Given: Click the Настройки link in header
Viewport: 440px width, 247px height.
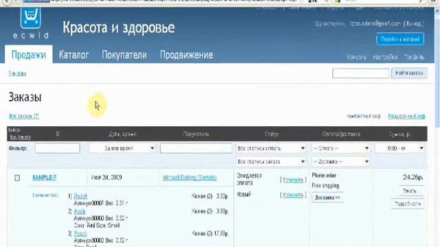Looking at the screenshot, I should pos(385,57).
